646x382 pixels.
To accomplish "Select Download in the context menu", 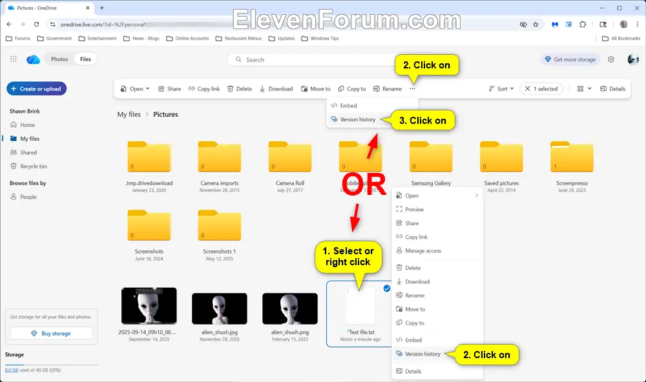I will pos(437,281).
